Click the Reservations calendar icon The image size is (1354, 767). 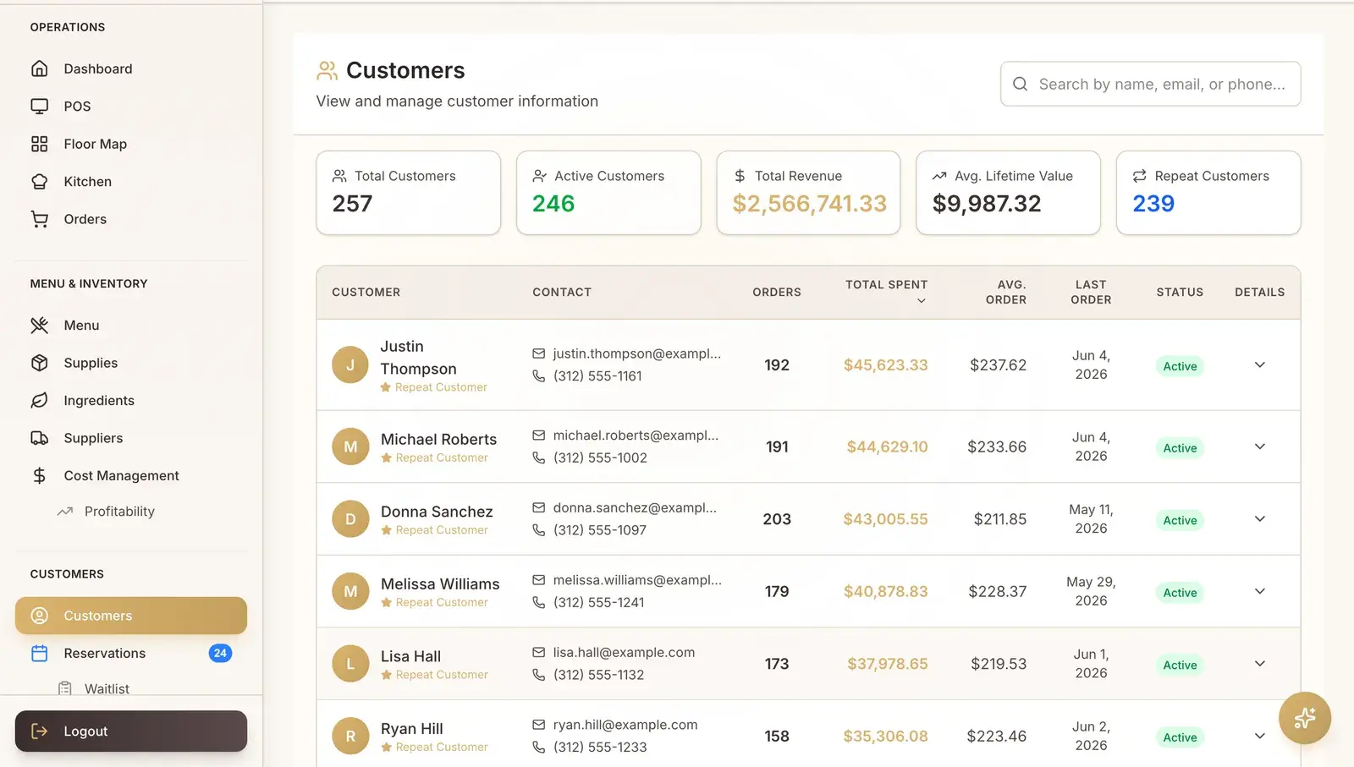(x=39, y=654)
